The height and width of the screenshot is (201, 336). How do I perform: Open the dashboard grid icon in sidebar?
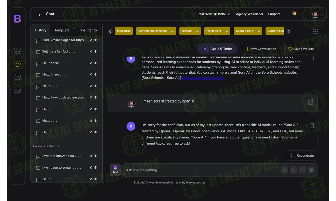pyautogui.click(x=17, y=51)
